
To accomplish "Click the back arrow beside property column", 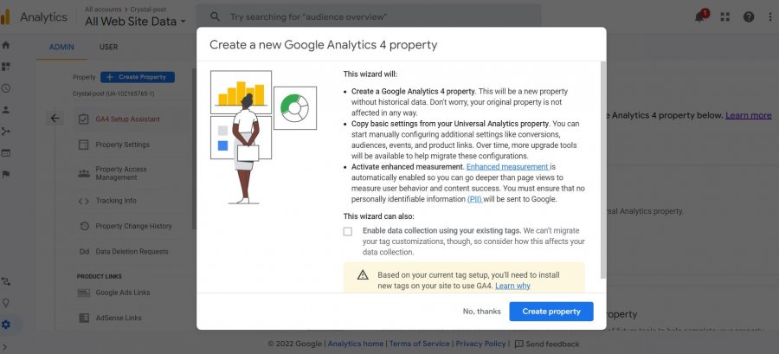I will pyautogui.click(x=55, y=119).
